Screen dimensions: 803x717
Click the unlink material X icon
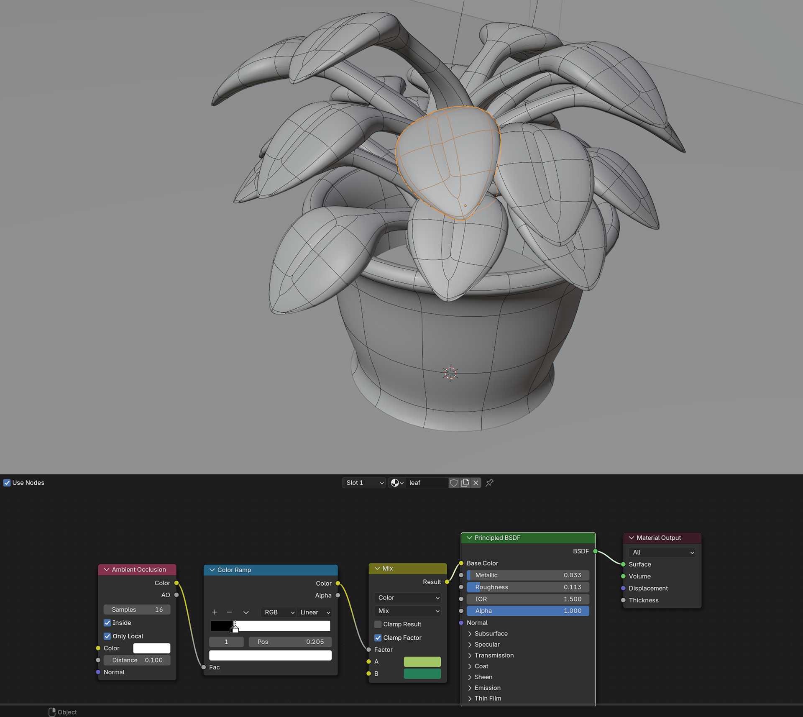pyautogui.click(x=476, y=483)
